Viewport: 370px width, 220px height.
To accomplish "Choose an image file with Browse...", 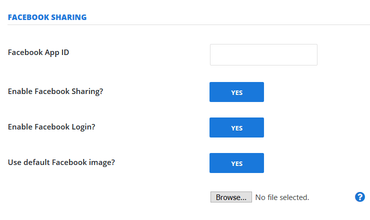I will pos(231,197).
